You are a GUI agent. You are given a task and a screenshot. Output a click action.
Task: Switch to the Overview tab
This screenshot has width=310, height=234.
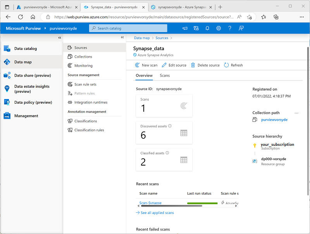pos(144,75)
